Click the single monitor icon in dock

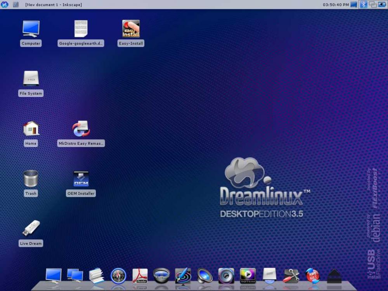point(54,275)
